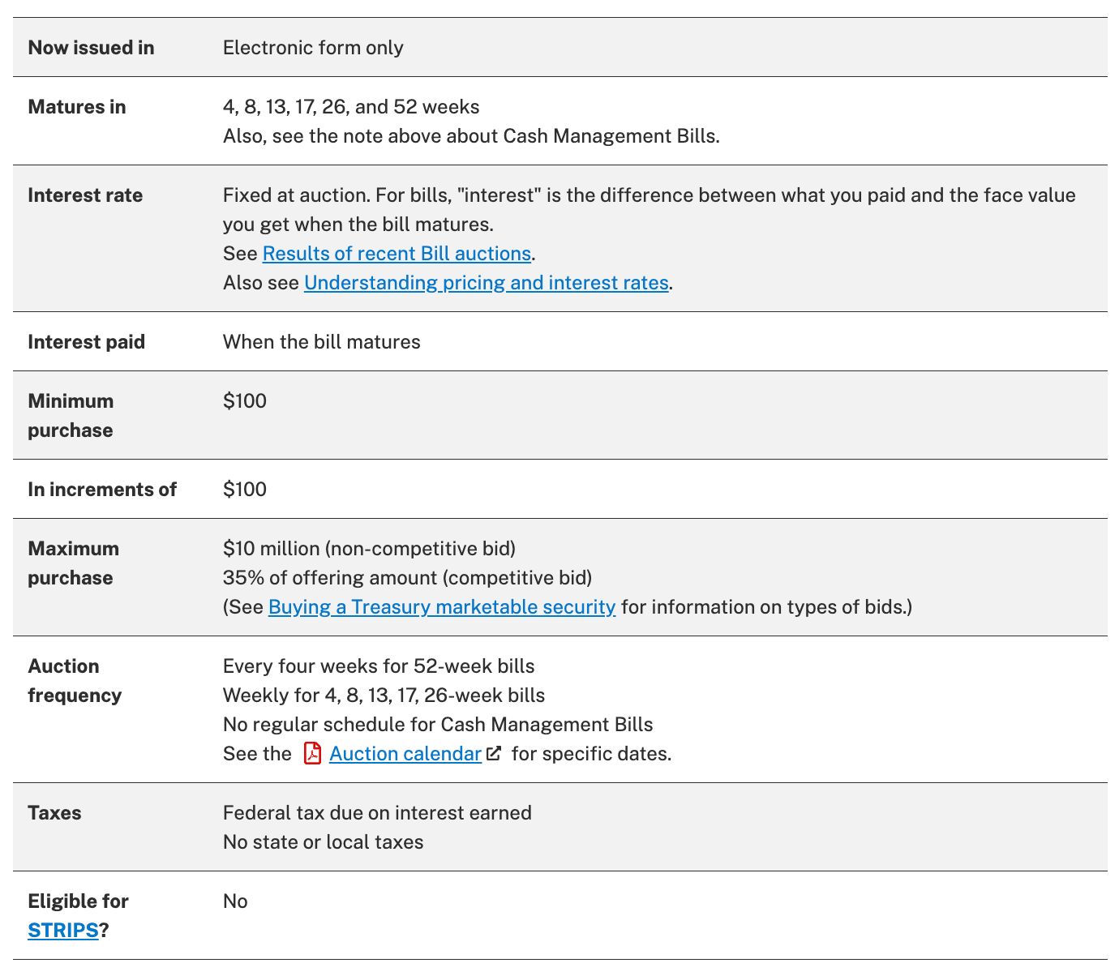Open the Auction calendar link
This screenshot has width=1119, height=976.
(x=405, y=754)
